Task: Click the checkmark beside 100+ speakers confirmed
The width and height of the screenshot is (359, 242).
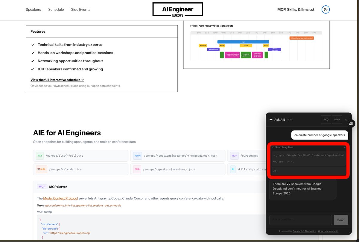Action: [x=33, y=69]
